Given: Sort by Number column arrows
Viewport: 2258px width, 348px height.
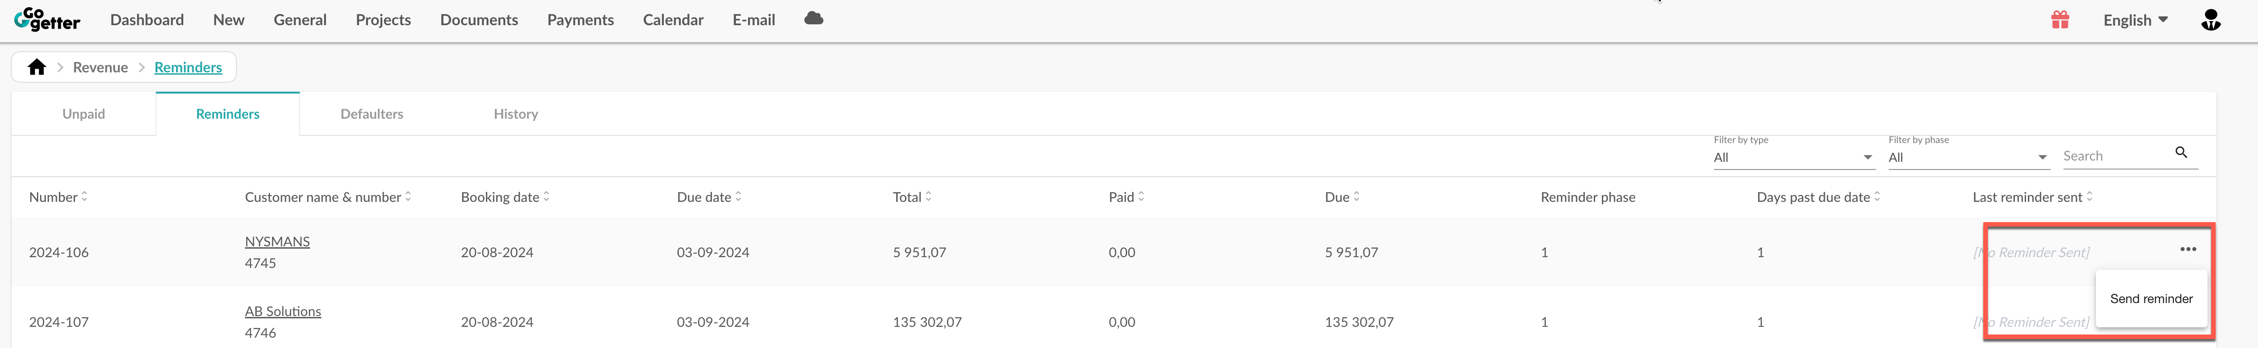Looking at the screenshot, I should [84, 197].
